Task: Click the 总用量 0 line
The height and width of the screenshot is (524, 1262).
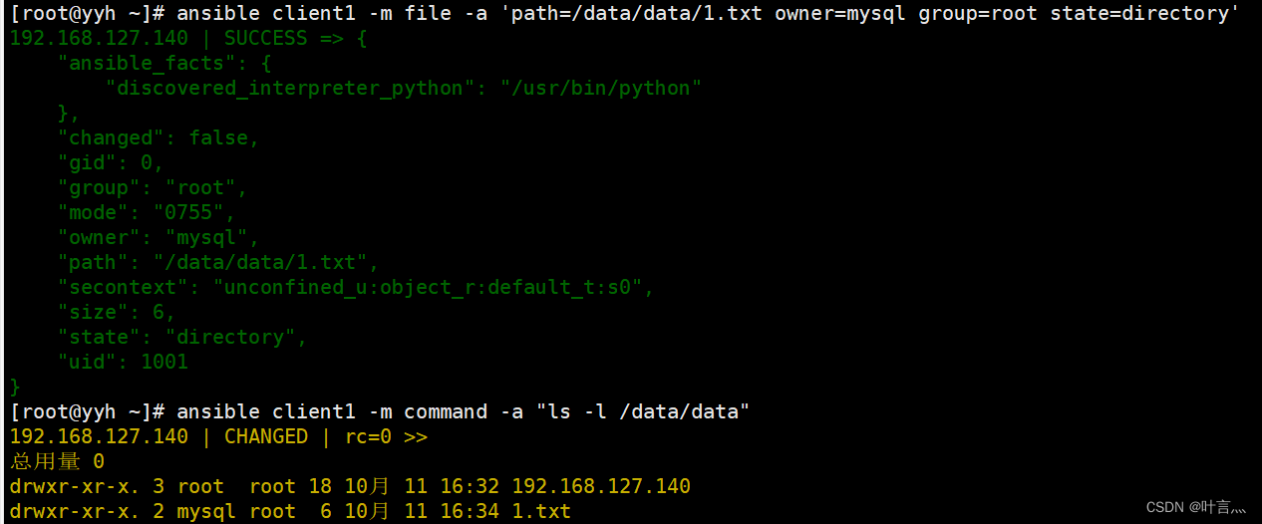Action: click(57, 461)
